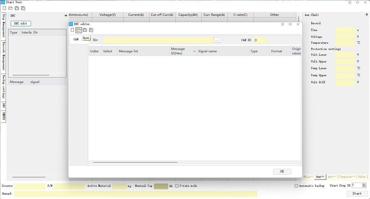Enable the C-rate mode checkbox
The width and height of the screenshot is (370, 199).
point(177,186)
